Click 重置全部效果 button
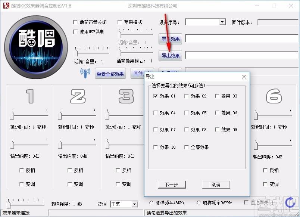Screen dimensions: 300x217 [x=110, y=74]
